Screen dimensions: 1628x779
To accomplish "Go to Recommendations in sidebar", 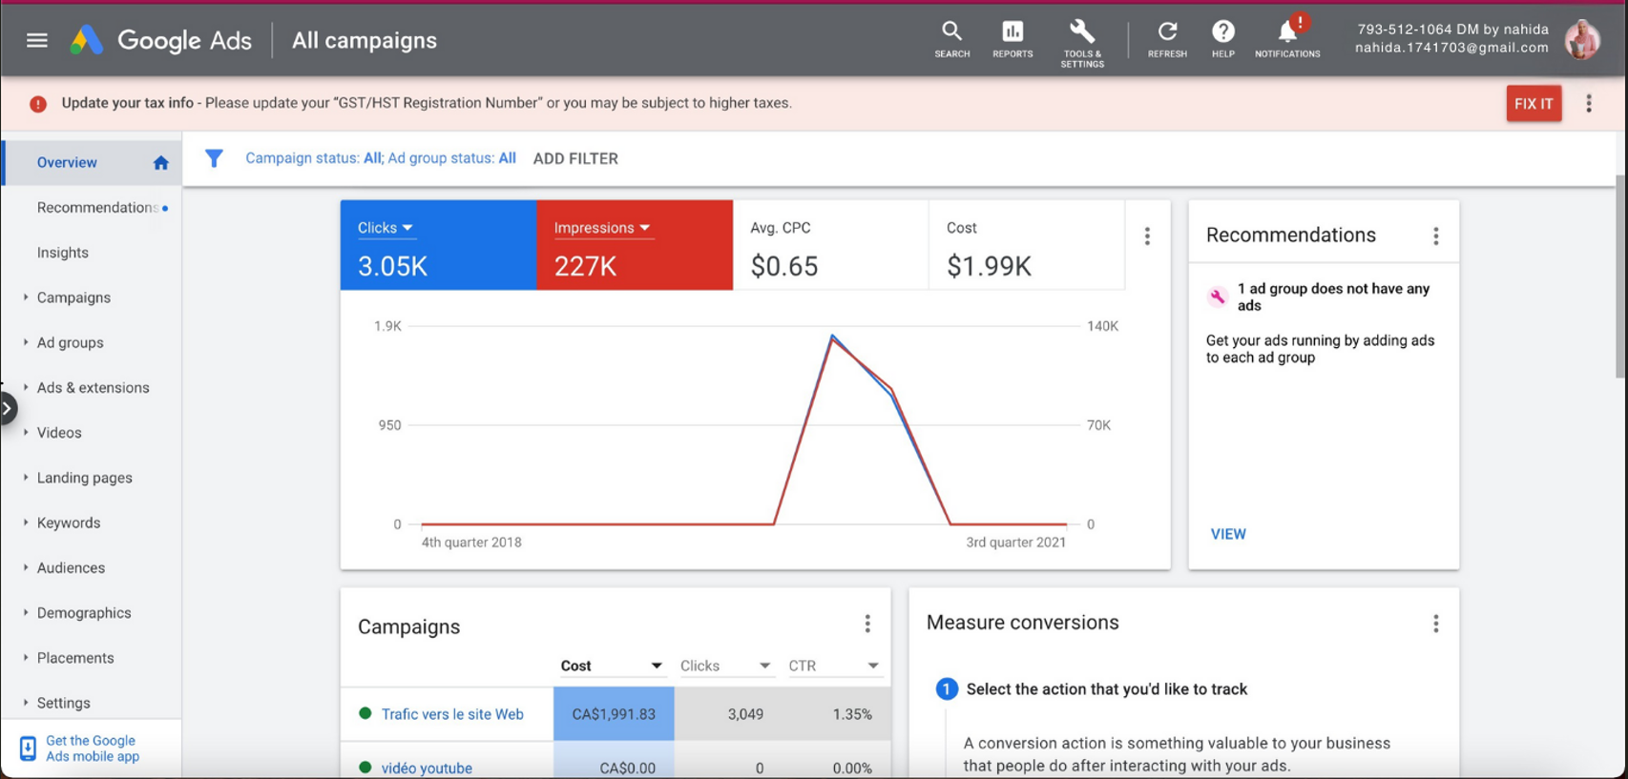I will 96,208.
